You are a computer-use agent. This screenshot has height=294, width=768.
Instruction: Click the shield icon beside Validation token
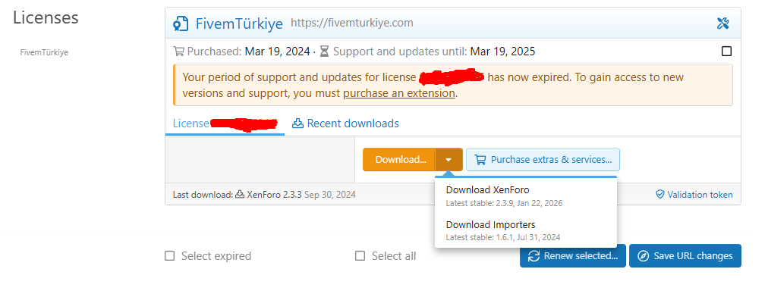(x=659, y=195)
